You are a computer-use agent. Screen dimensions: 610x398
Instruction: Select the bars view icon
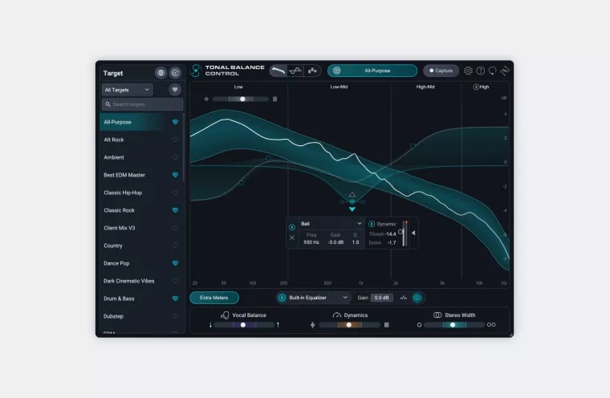click(312, 71)
